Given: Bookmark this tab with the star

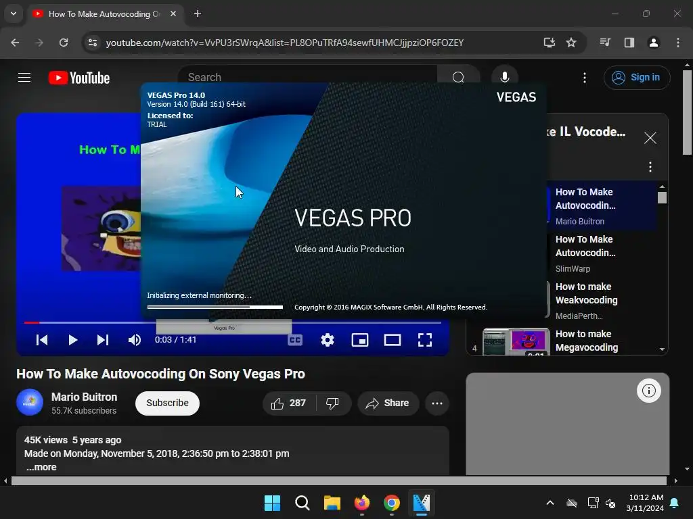Looking at the screenshot, I should [x=571, y=43].
